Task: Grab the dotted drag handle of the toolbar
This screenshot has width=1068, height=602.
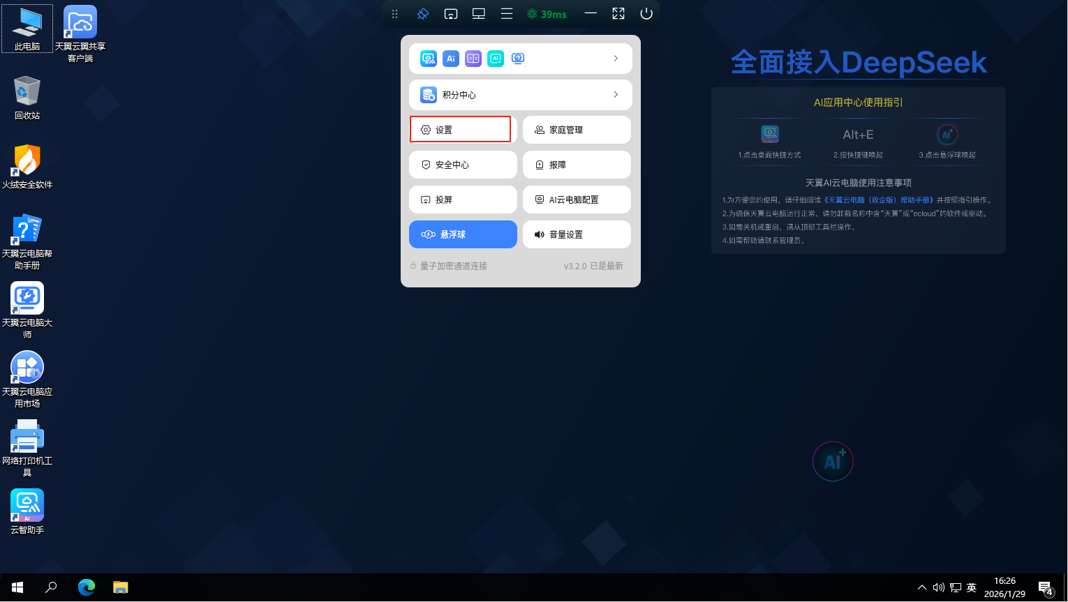Action: point(395,14)
